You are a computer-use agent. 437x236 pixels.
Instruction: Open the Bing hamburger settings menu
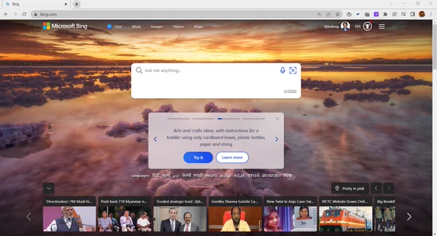(x=382, y=26)
